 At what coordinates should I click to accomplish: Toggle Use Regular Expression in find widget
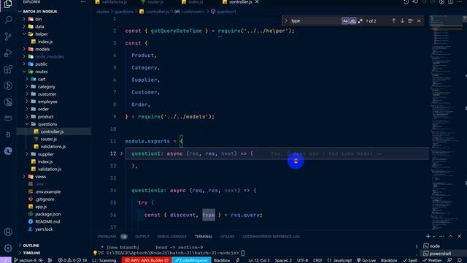click(x=360, y=21)
